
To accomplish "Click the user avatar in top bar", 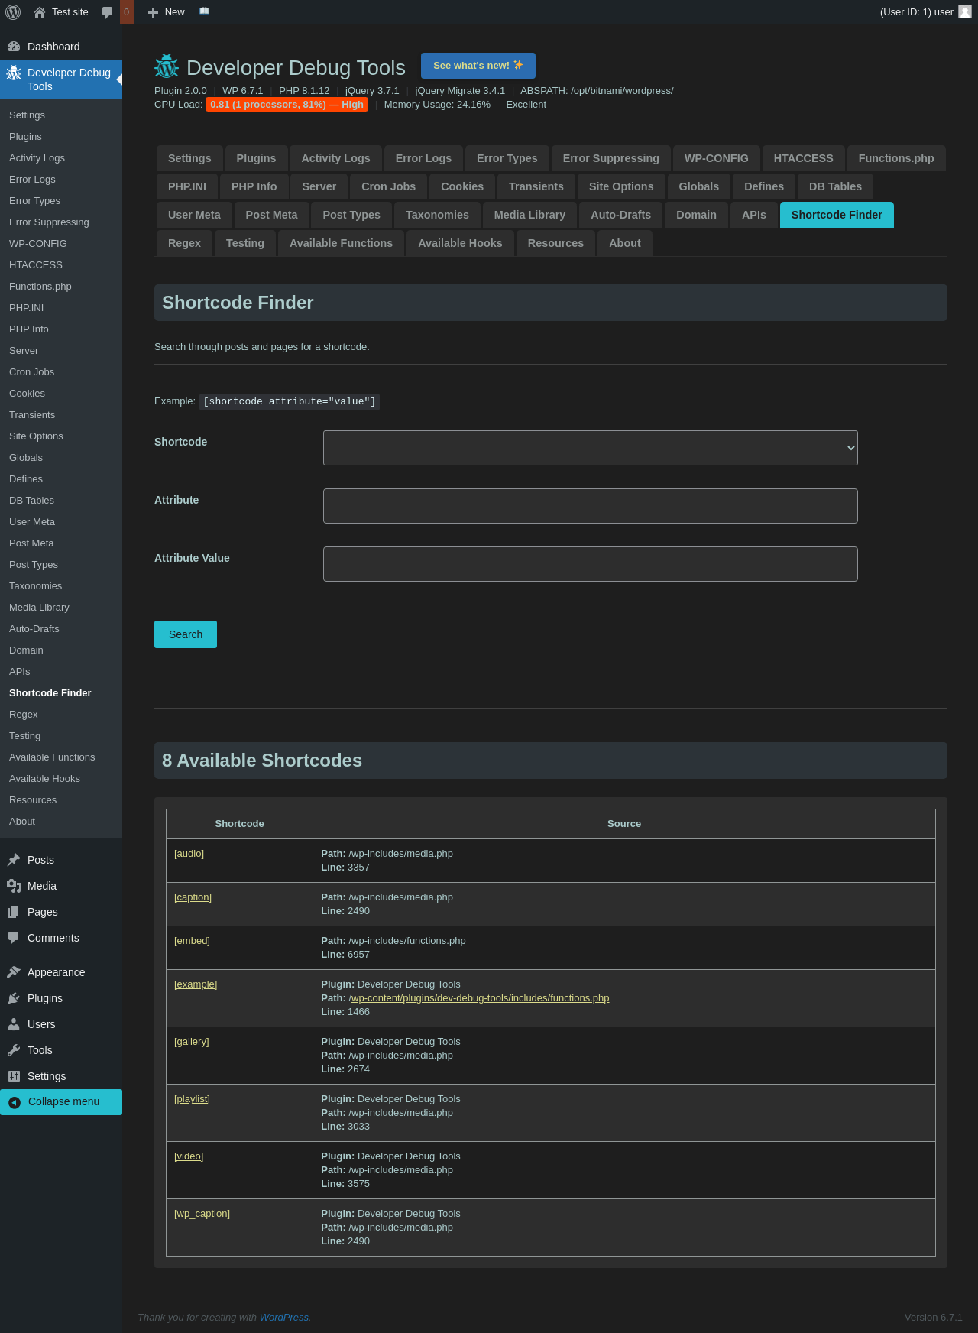I will (x=964, y=11).
